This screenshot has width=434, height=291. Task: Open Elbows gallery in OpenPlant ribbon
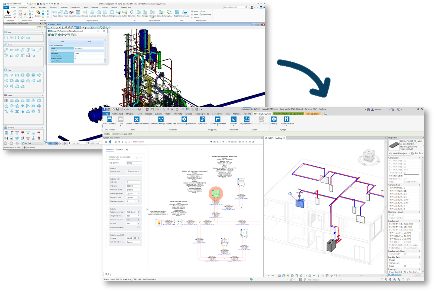coord(60,13)
